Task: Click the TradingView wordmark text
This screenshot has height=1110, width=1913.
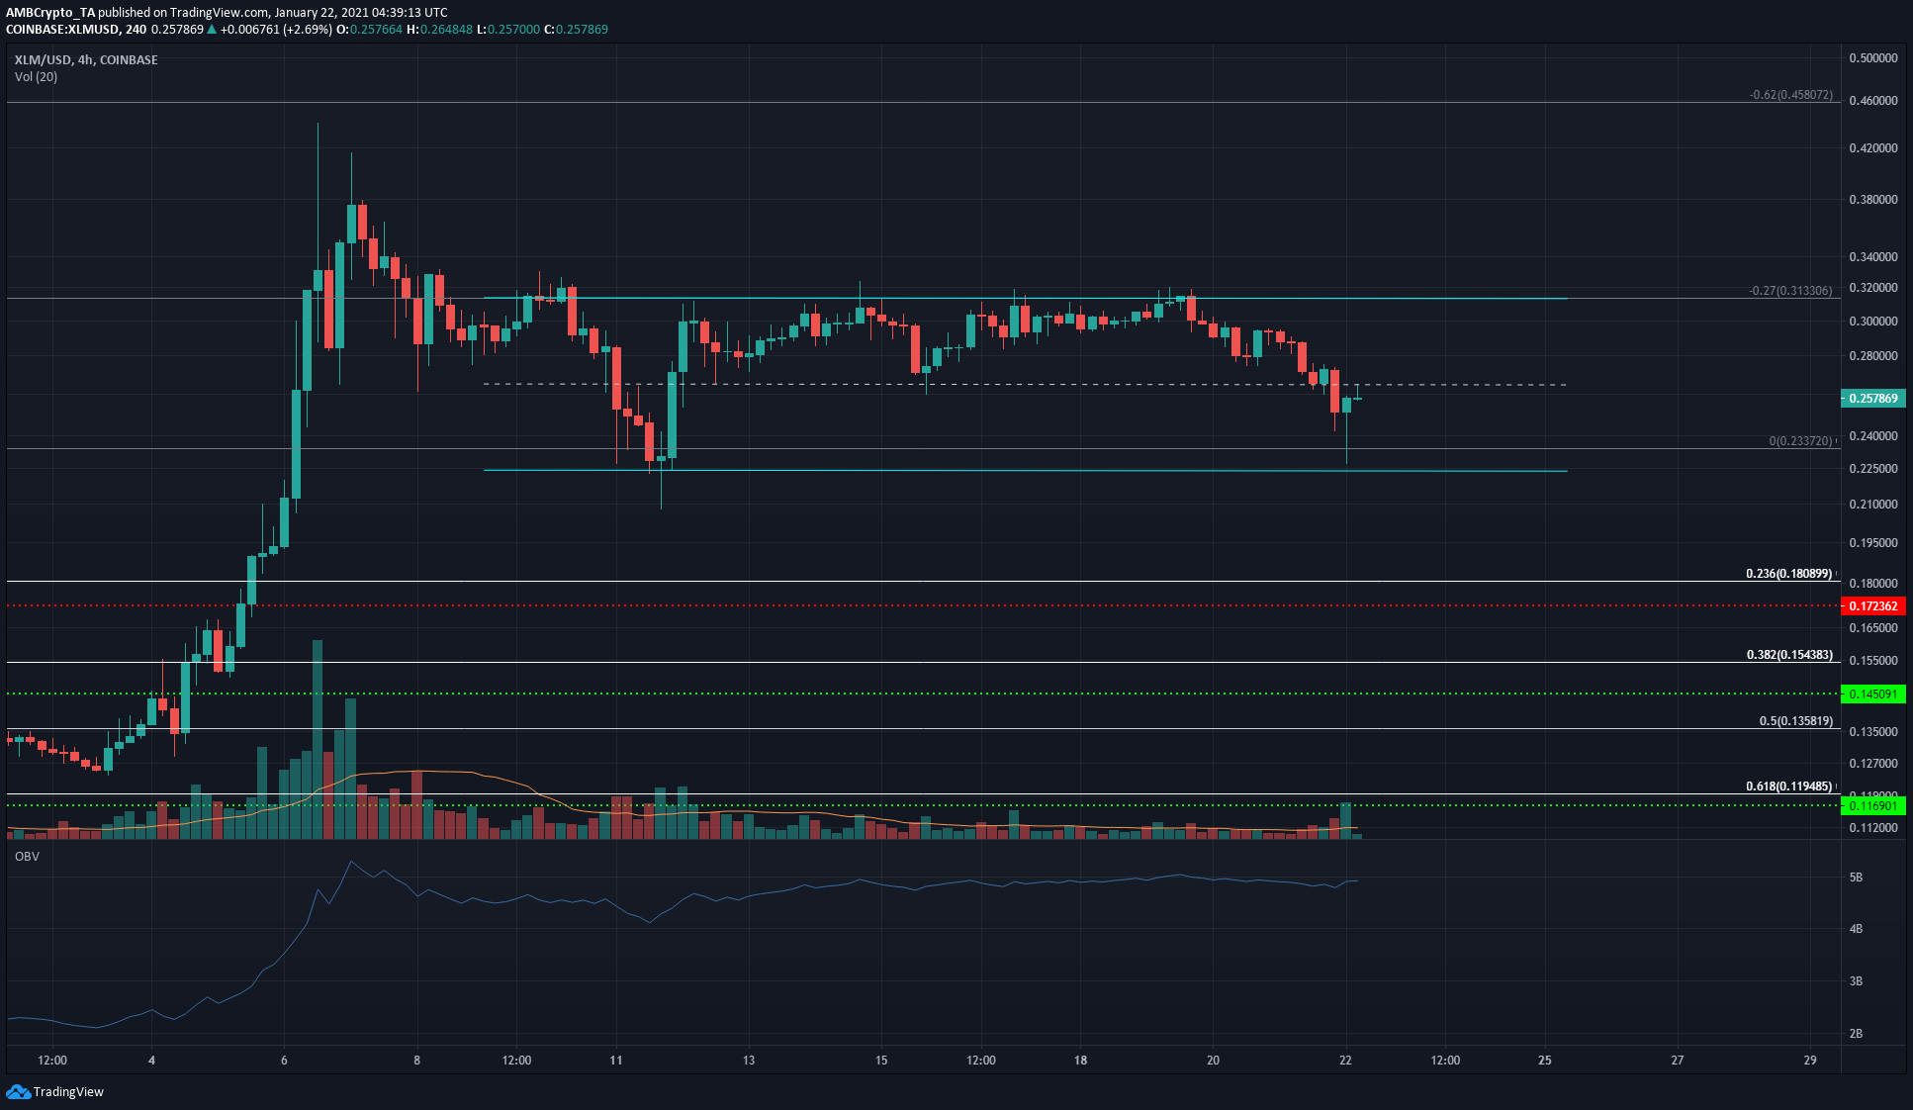Action: pos(68,1092)
